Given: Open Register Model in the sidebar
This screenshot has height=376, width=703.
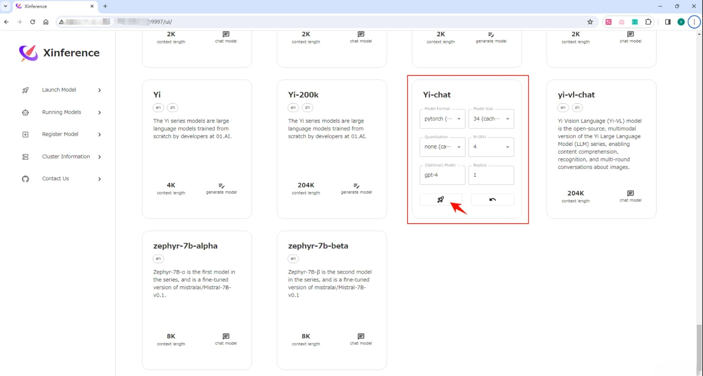Looking at the screenshot, I should (60, 134).
